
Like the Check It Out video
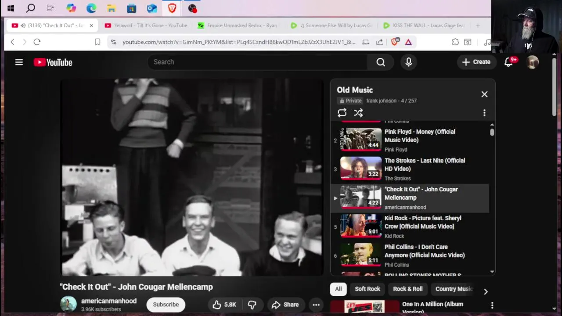click(224, 305)
